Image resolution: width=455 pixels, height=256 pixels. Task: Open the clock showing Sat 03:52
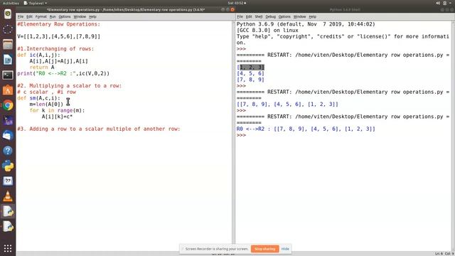point(237,3)
